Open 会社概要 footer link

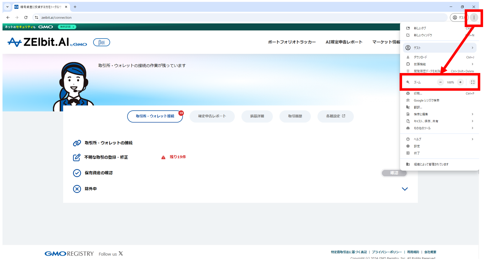[x=430, y=252]
